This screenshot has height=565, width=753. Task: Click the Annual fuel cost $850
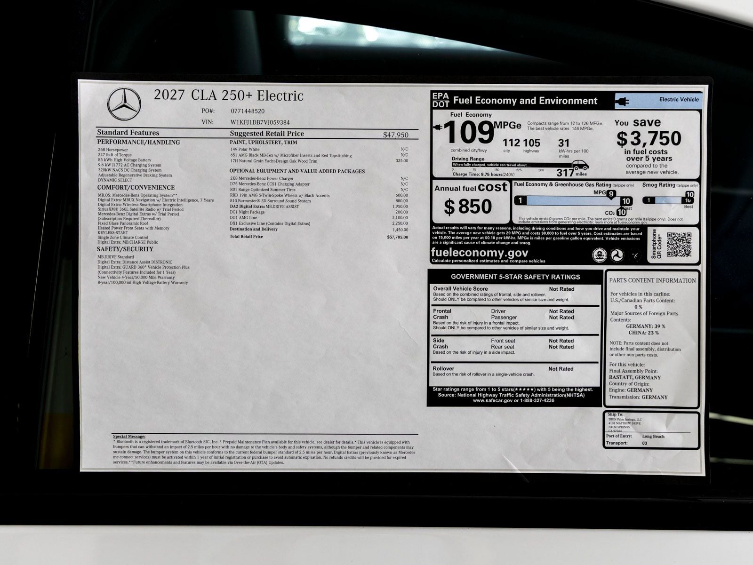click(x=468, y=207)
